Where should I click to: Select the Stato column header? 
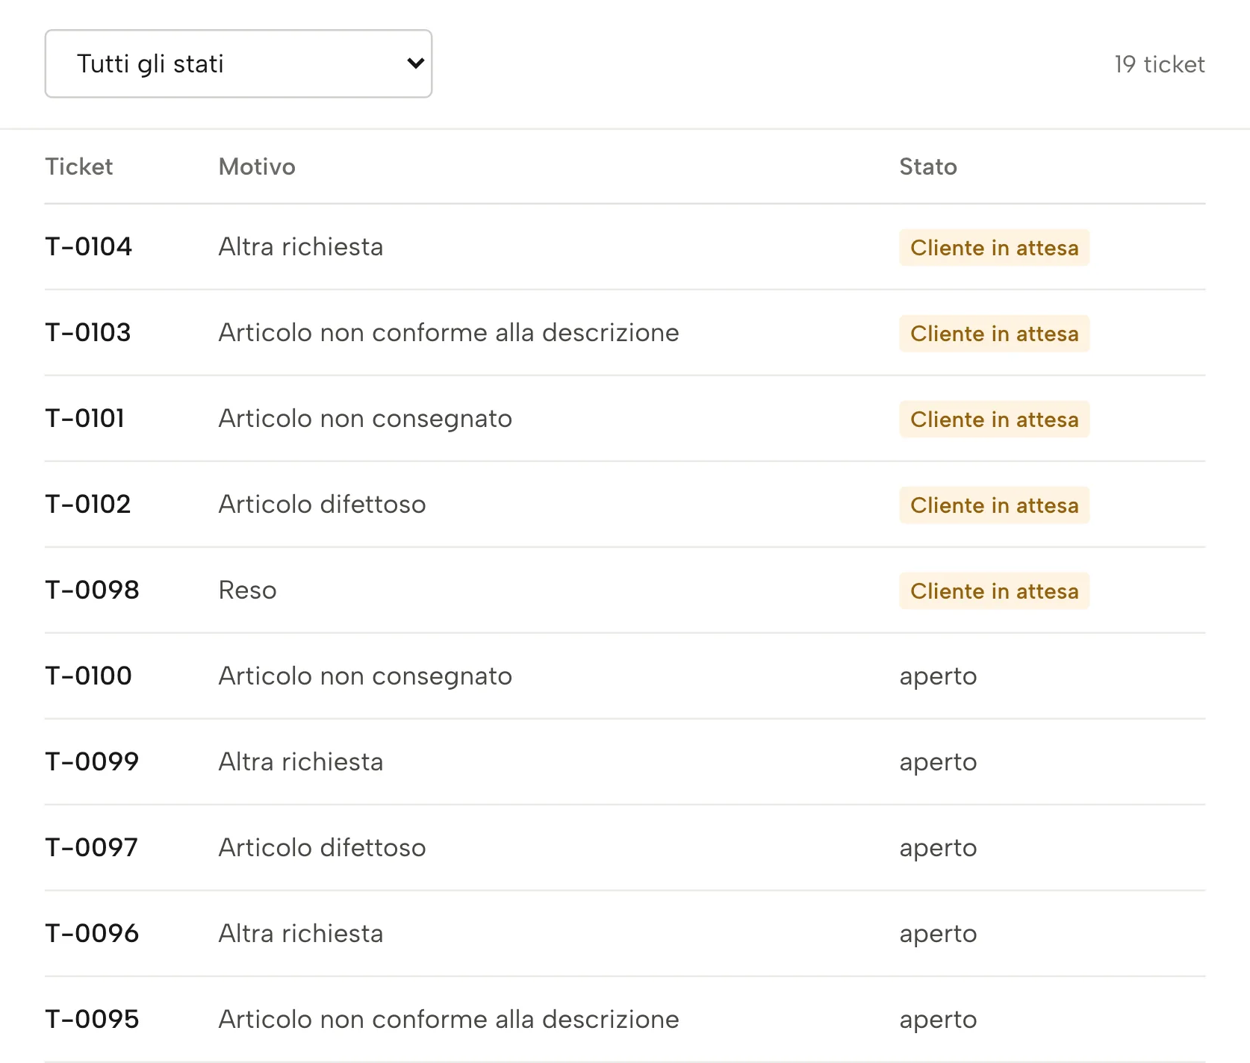pos(928,166)
